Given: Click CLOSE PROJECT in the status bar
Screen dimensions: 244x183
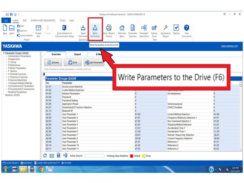Looking at the screenshot, I should [11, 163].
